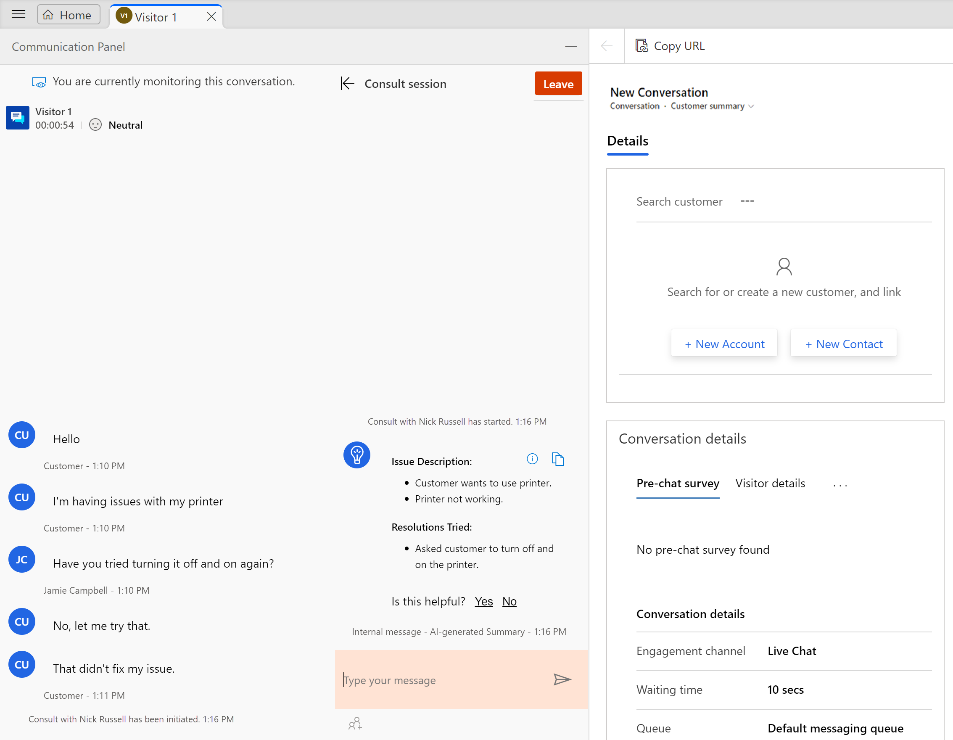This screenshot has height=740, width=953.
Task: Switch to the Visitor details tab
Action: 771,483
